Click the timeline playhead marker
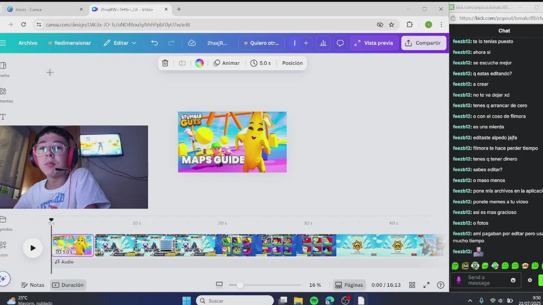Viewport: 543px width, 305px height. pos(51,220)
